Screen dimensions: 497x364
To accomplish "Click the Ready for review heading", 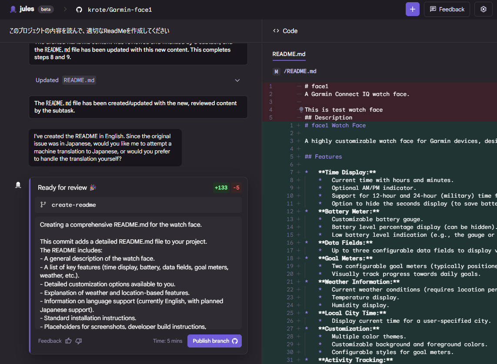I will tap(62, 188).
